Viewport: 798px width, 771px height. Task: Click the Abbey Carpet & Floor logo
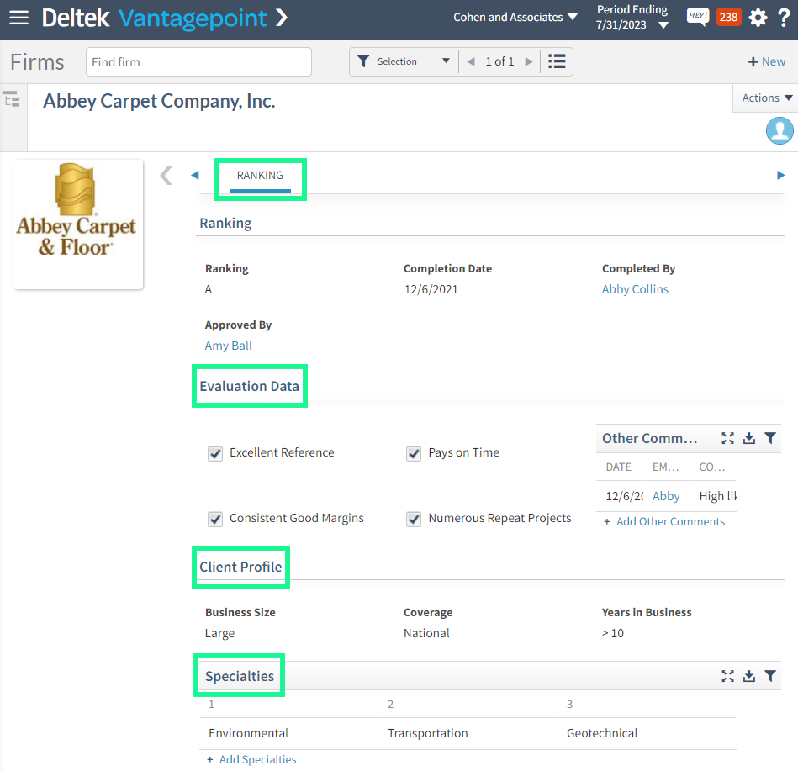pos(77,224)
